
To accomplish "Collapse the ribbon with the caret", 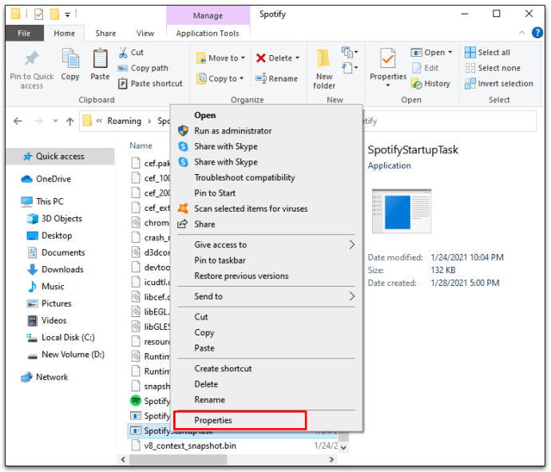I will click(x=522, y=33).
